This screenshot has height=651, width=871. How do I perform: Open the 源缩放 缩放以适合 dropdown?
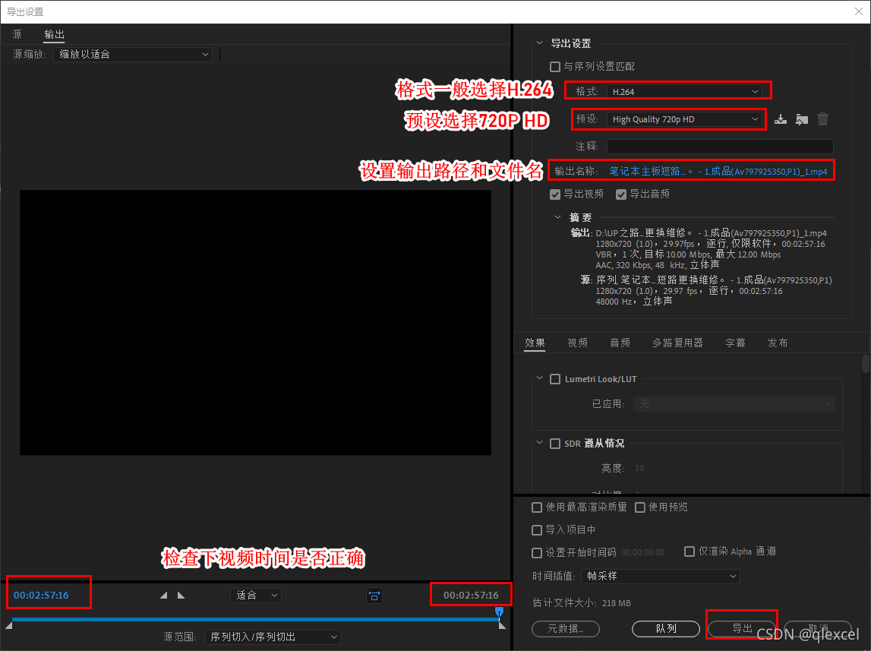pyautogui.click(x=133, y=55)
